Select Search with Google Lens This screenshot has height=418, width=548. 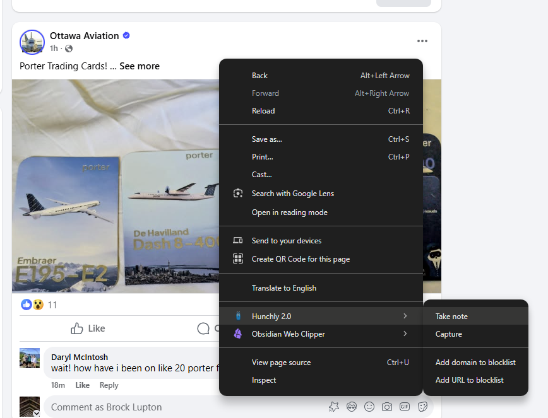[321, 194]
